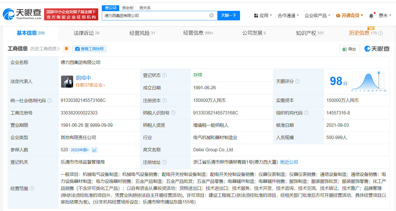
Task: Click the red 国家中小企业发展子基金旗下 banner
Action: 71,14
